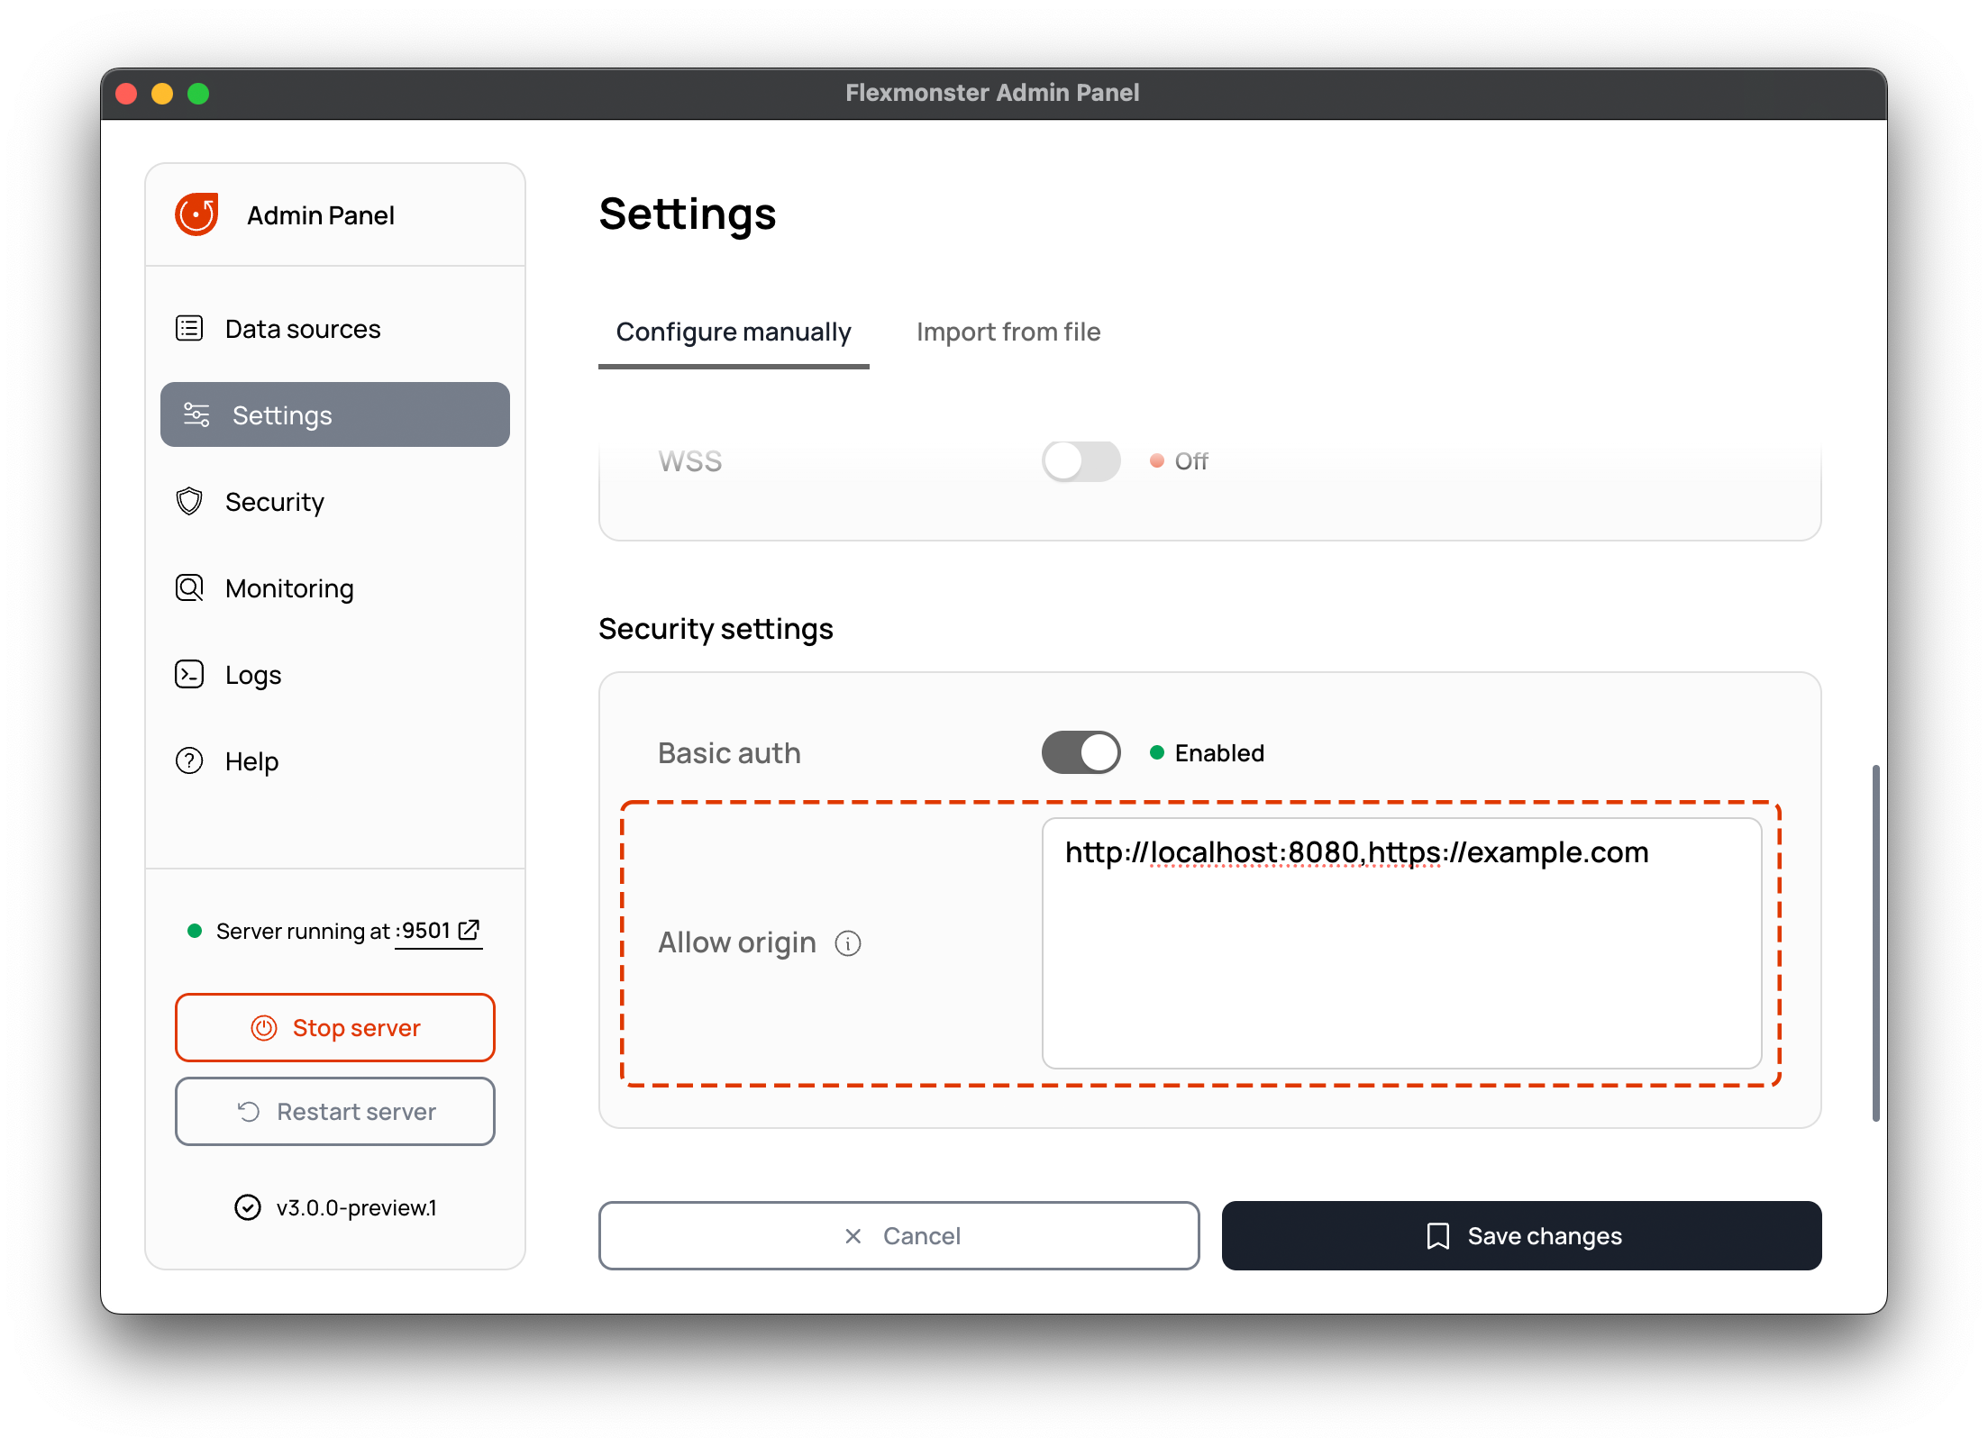The width and height of the screenshot is (1988, 1447).
Task: Click the Data sources list icon
Action: (189, 329)
